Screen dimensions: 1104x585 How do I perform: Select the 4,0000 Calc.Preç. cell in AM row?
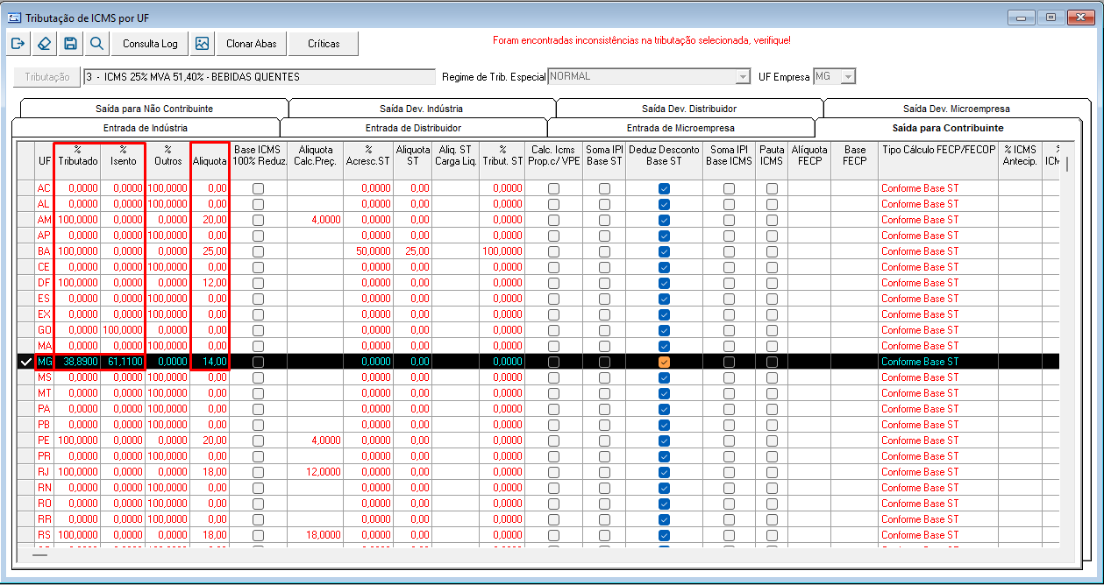coord(316,220)
